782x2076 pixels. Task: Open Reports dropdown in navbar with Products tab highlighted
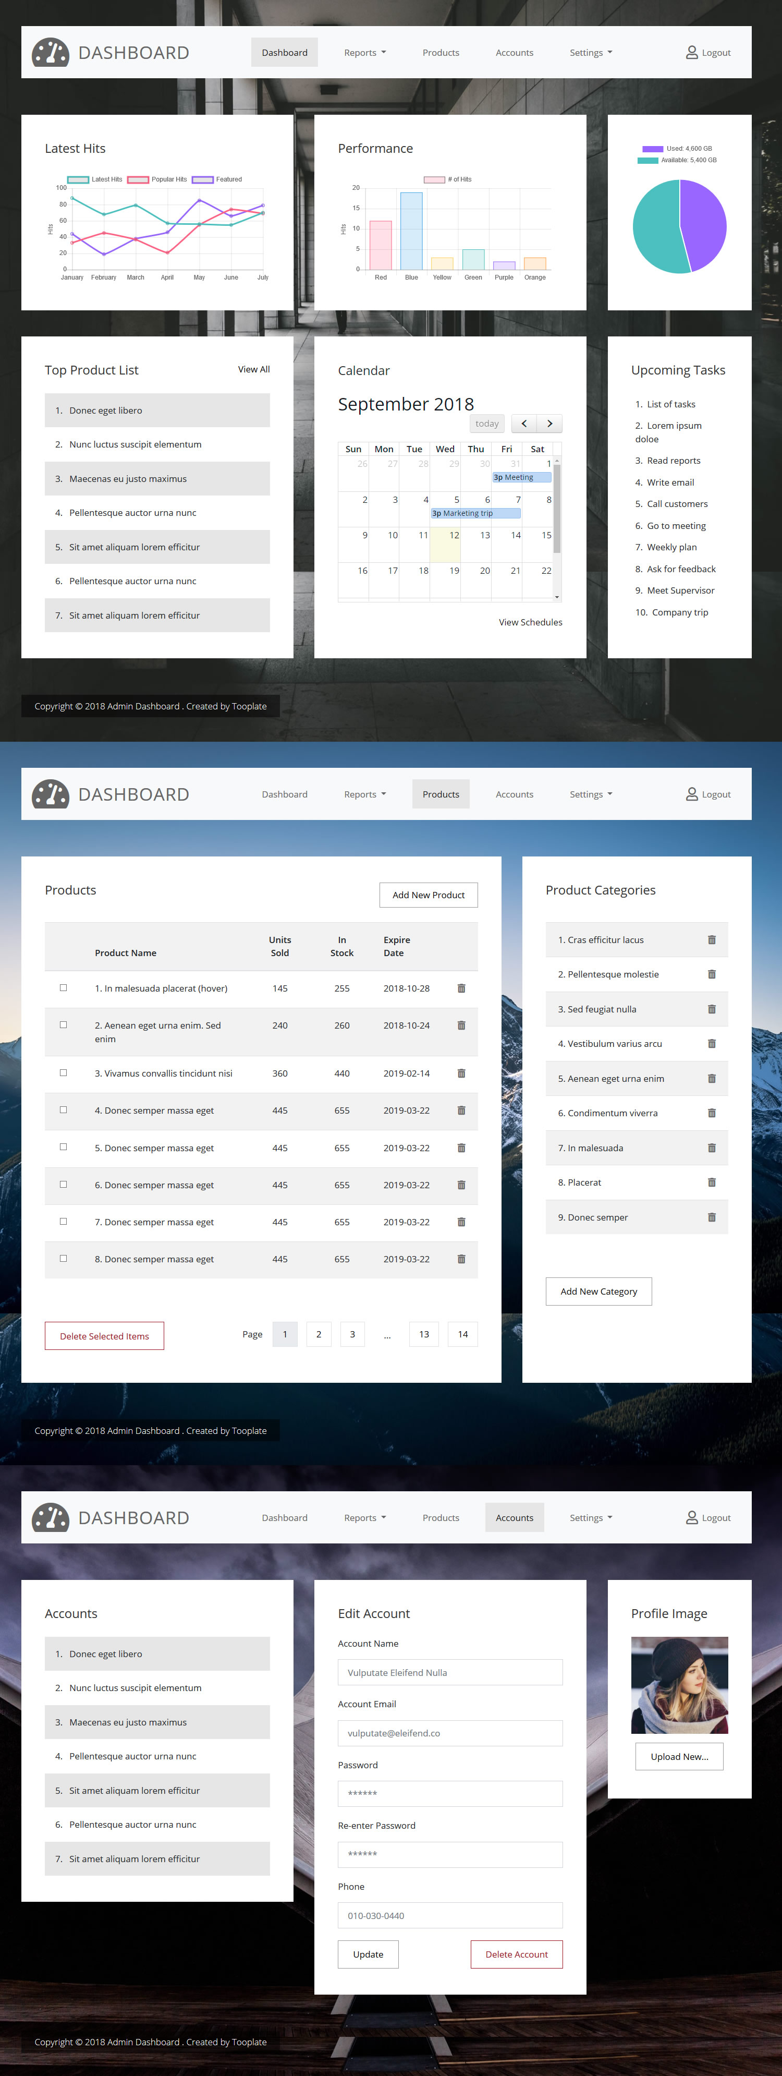pyautogui.click(x=365, y=794)
